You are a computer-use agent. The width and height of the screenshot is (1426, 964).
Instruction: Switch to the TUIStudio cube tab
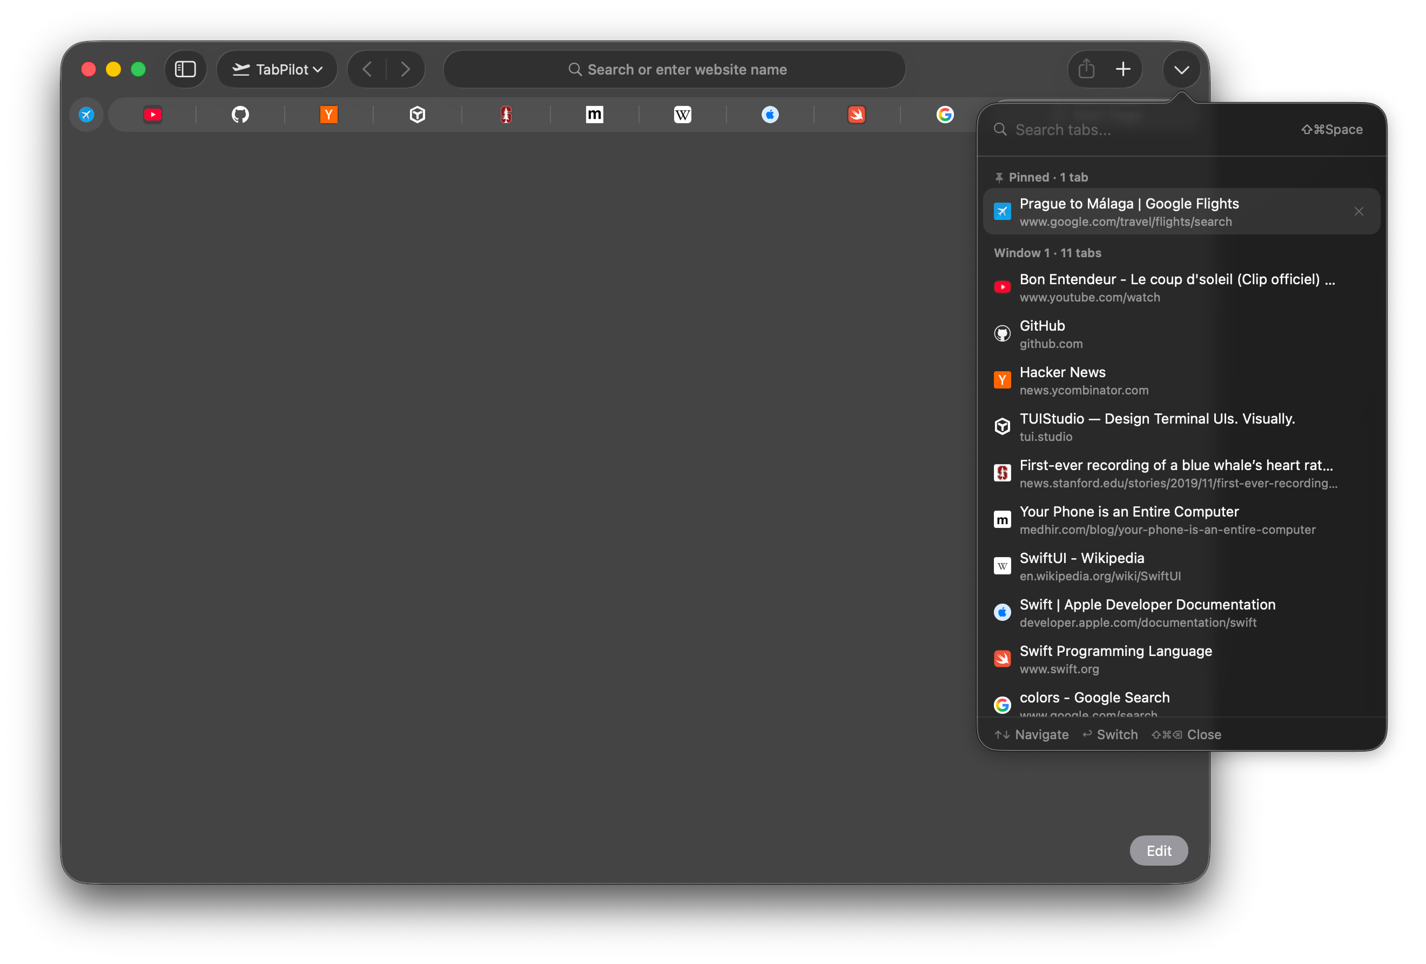[x=417, y=114]
